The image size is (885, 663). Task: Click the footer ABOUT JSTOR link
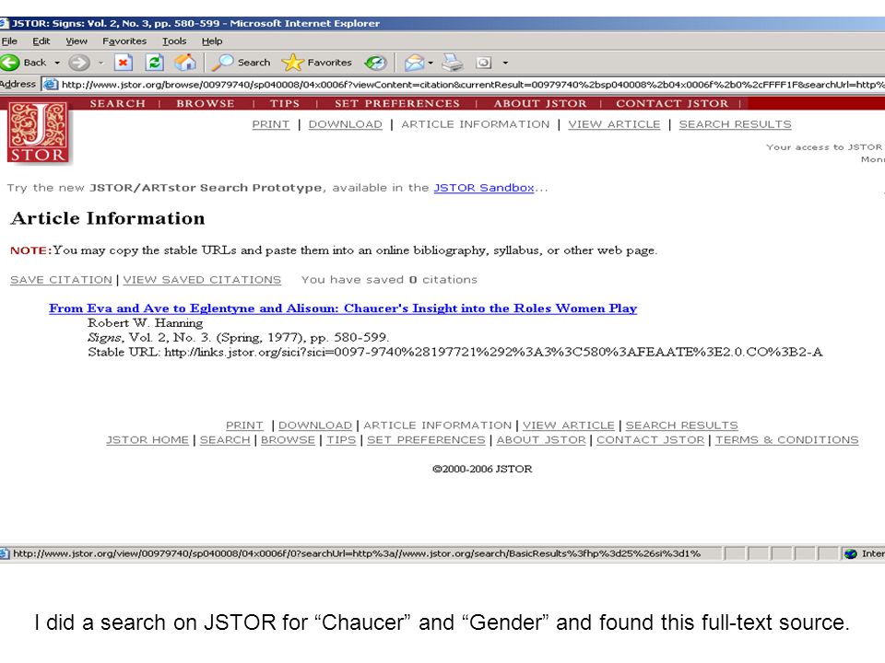tap(541, 440)
